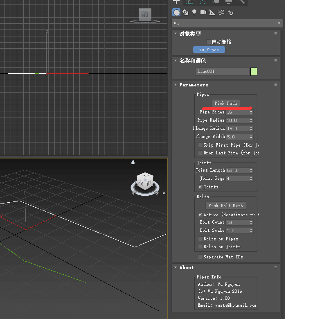Collapse the About rollout
Viewport: 313px width, 319px height.
[x=186, y=267]
